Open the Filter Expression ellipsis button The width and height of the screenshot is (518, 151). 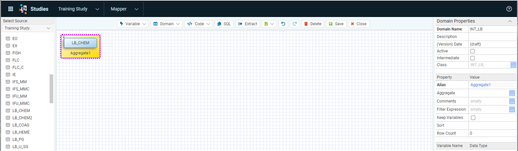(512, 109)
